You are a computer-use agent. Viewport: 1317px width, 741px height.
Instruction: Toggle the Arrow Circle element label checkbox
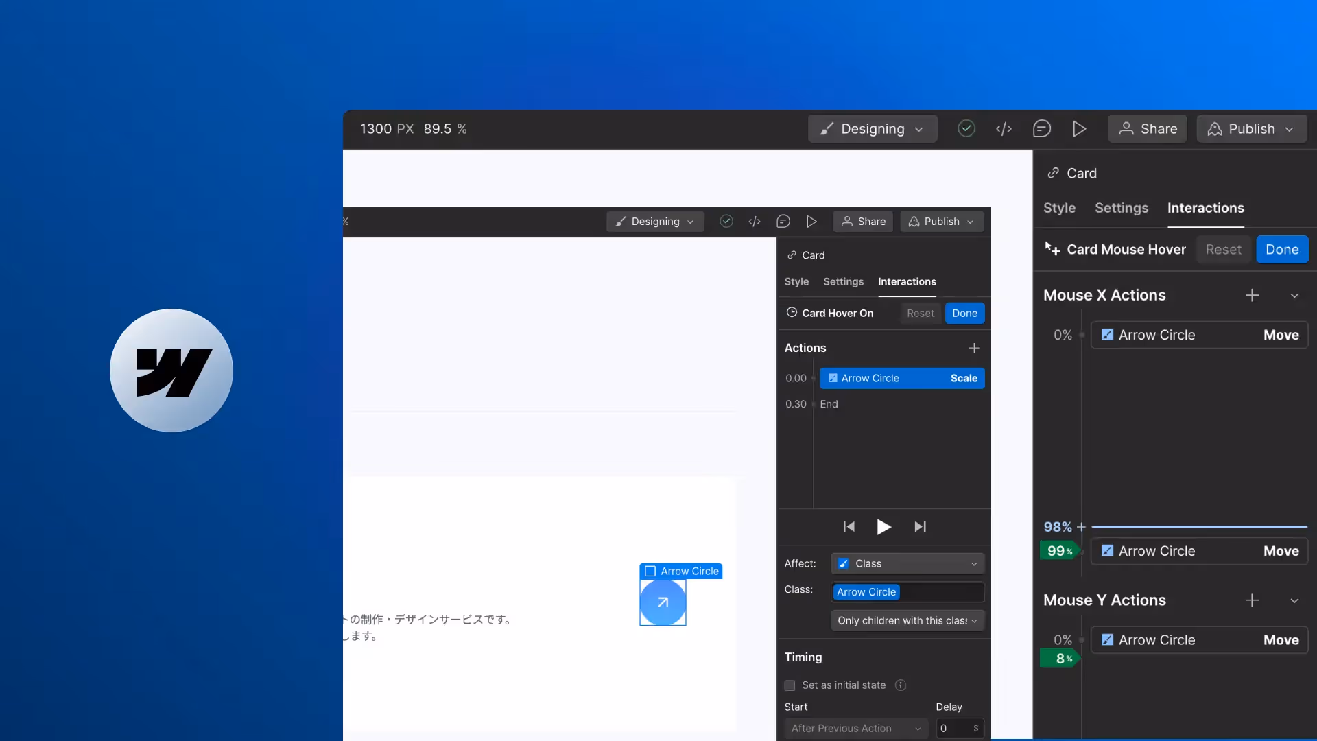point(650,571)
